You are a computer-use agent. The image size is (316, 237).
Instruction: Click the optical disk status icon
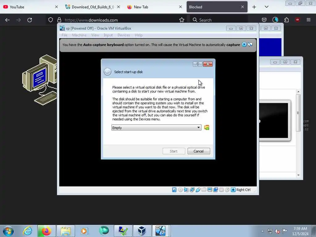tap(180, 190)
